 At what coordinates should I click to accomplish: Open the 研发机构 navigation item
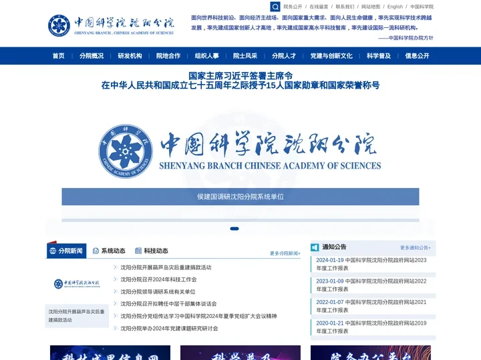[x=130, y=56]
